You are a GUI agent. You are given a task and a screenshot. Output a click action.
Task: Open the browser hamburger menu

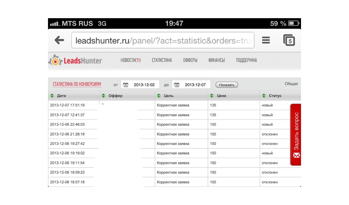(266, 40)
